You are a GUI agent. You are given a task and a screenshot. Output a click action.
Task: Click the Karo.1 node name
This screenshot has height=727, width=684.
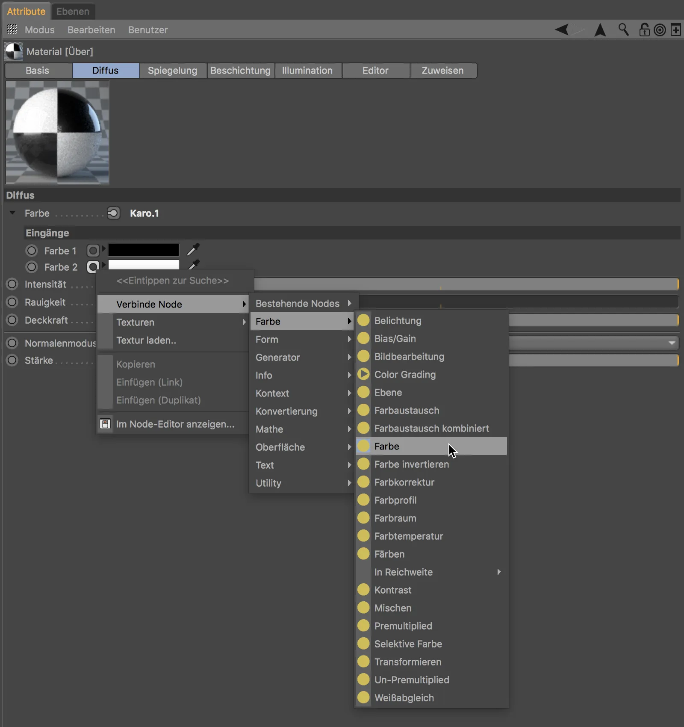coord(144,213)
